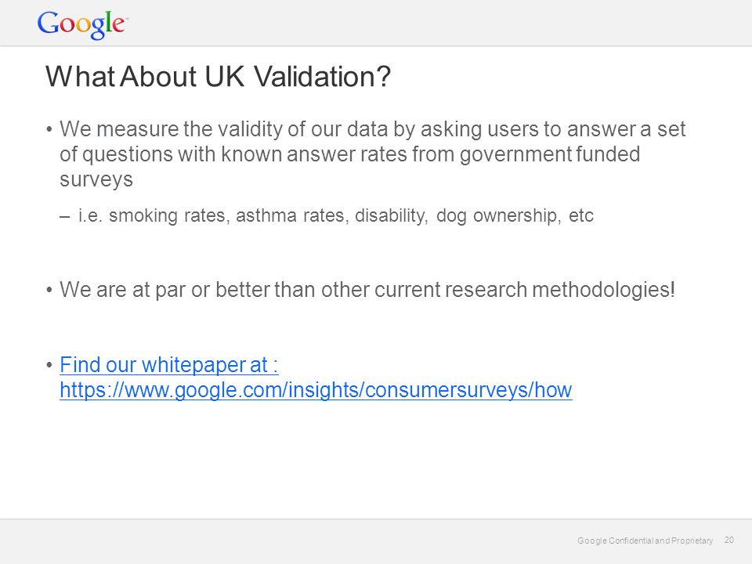Open the google.com/insights/consumersurveys/how URL link
The image size is (752, 564).
click(x=316, y=390)
